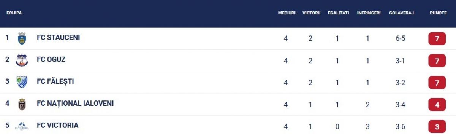
Task: Open the FC NAȚIONAL IALOVENI team page
Action: click(75, 104)
